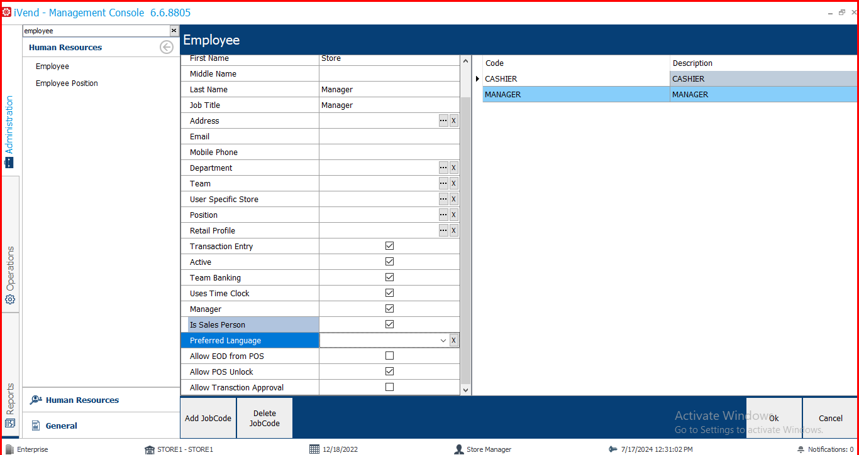The image size is (859, 455).
Task: Confirm with the Ok button
Action: pos(774,418)
